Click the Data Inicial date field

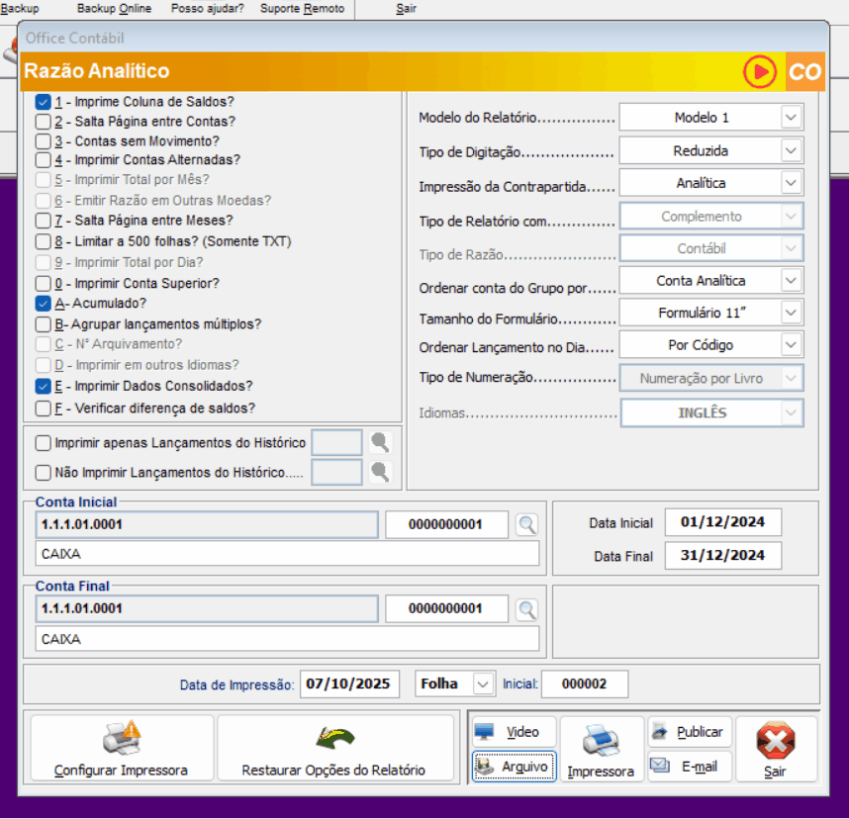tap(722, 522)
